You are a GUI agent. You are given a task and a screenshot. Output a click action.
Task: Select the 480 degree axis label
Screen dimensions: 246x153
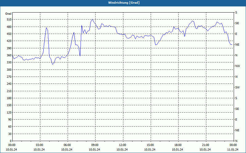(x=9, y=27)
